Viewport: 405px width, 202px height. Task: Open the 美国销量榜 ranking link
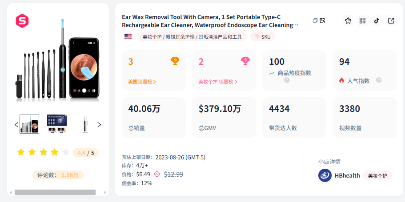click(x=142, y=82)
